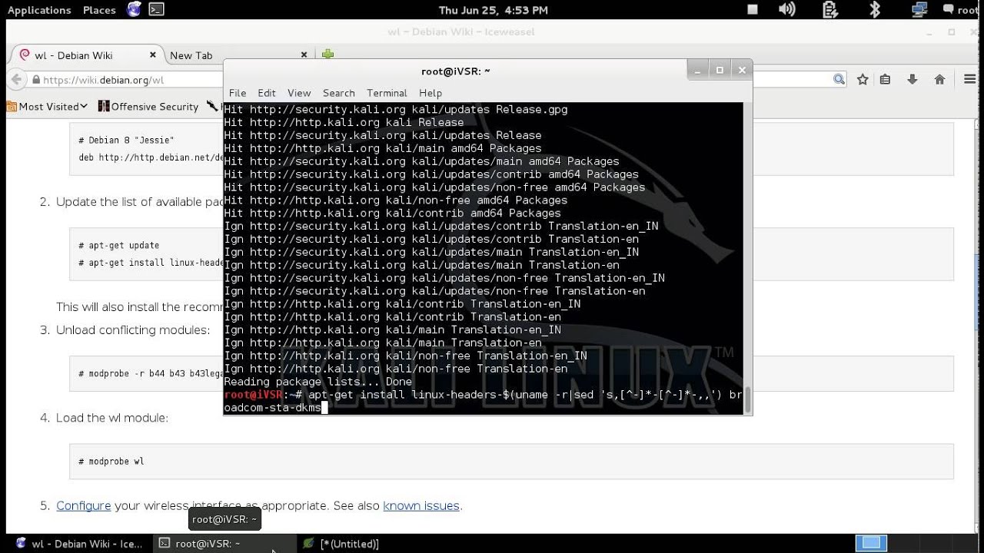984x553 pixels.
Task: Bookmark this page with the star icon
Action: coord(863,80)
